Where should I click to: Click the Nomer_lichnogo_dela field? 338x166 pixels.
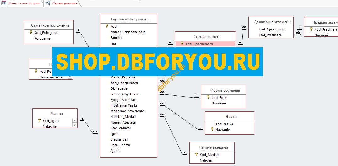(x=128, y=32)
